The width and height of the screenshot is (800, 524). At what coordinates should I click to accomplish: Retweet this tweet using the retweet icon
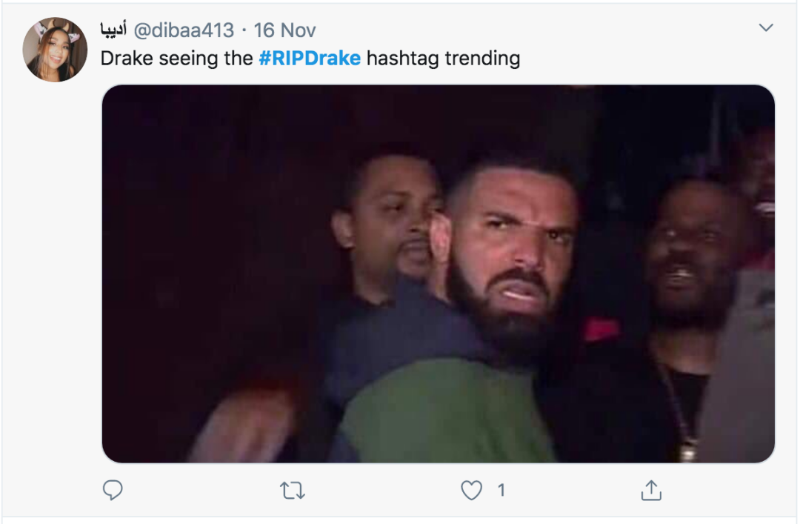click(293, 490)
